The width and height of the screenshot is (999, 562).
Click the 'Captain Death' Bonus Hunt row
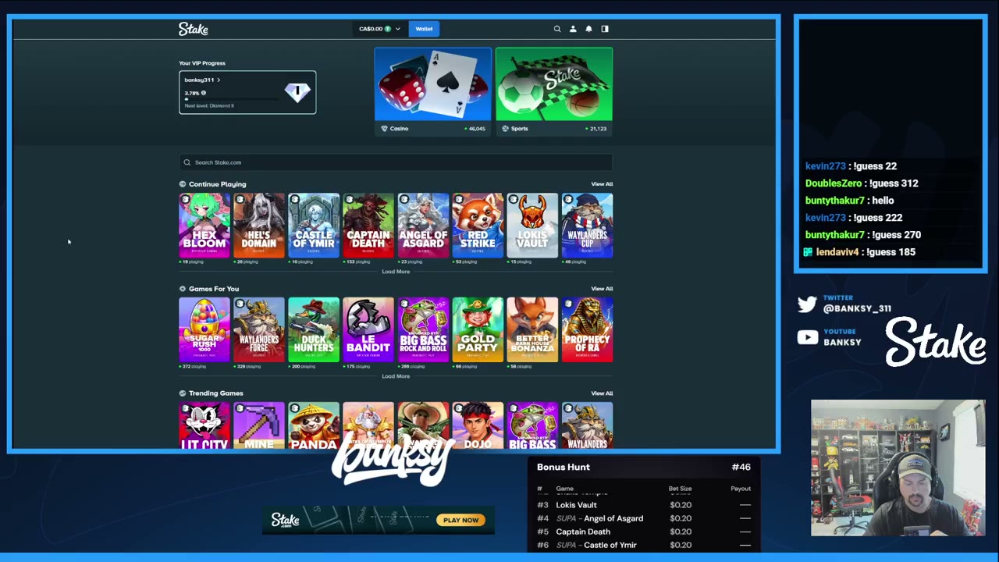[644, 532]
